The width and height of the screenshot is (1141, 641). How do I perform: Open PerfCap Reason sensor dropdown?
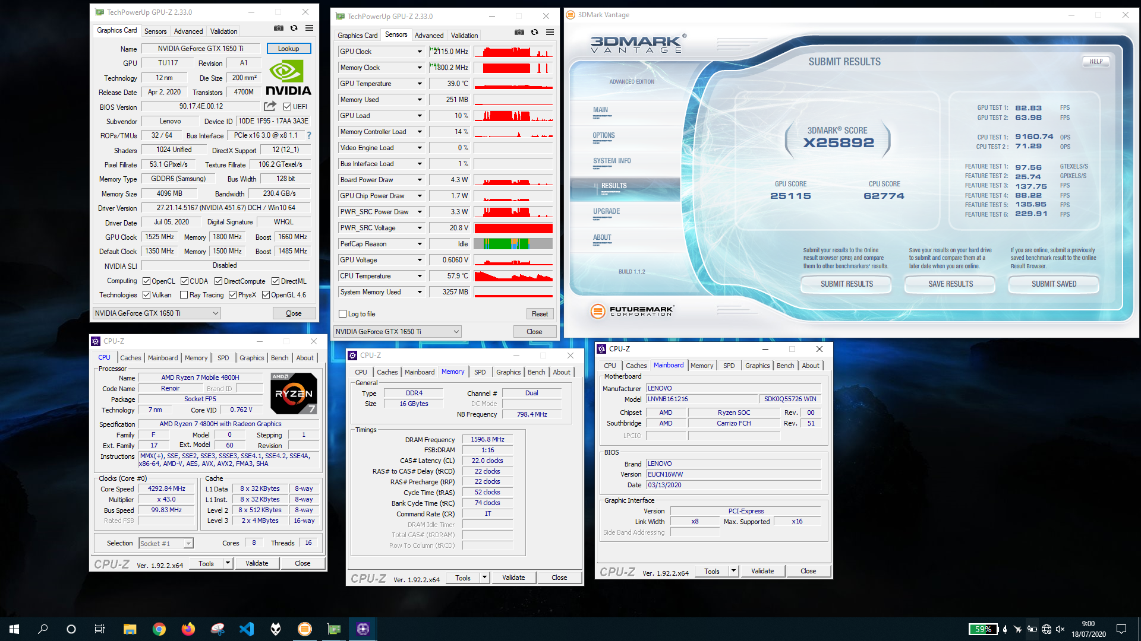pyautogui.click(x=420, y=244)
